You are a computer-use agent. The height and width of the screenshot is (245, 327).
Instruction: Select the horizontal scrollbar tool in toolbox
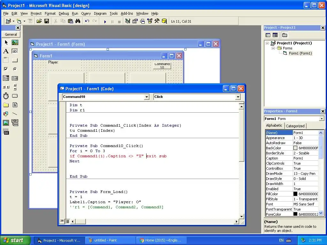[x=6, y=87]
